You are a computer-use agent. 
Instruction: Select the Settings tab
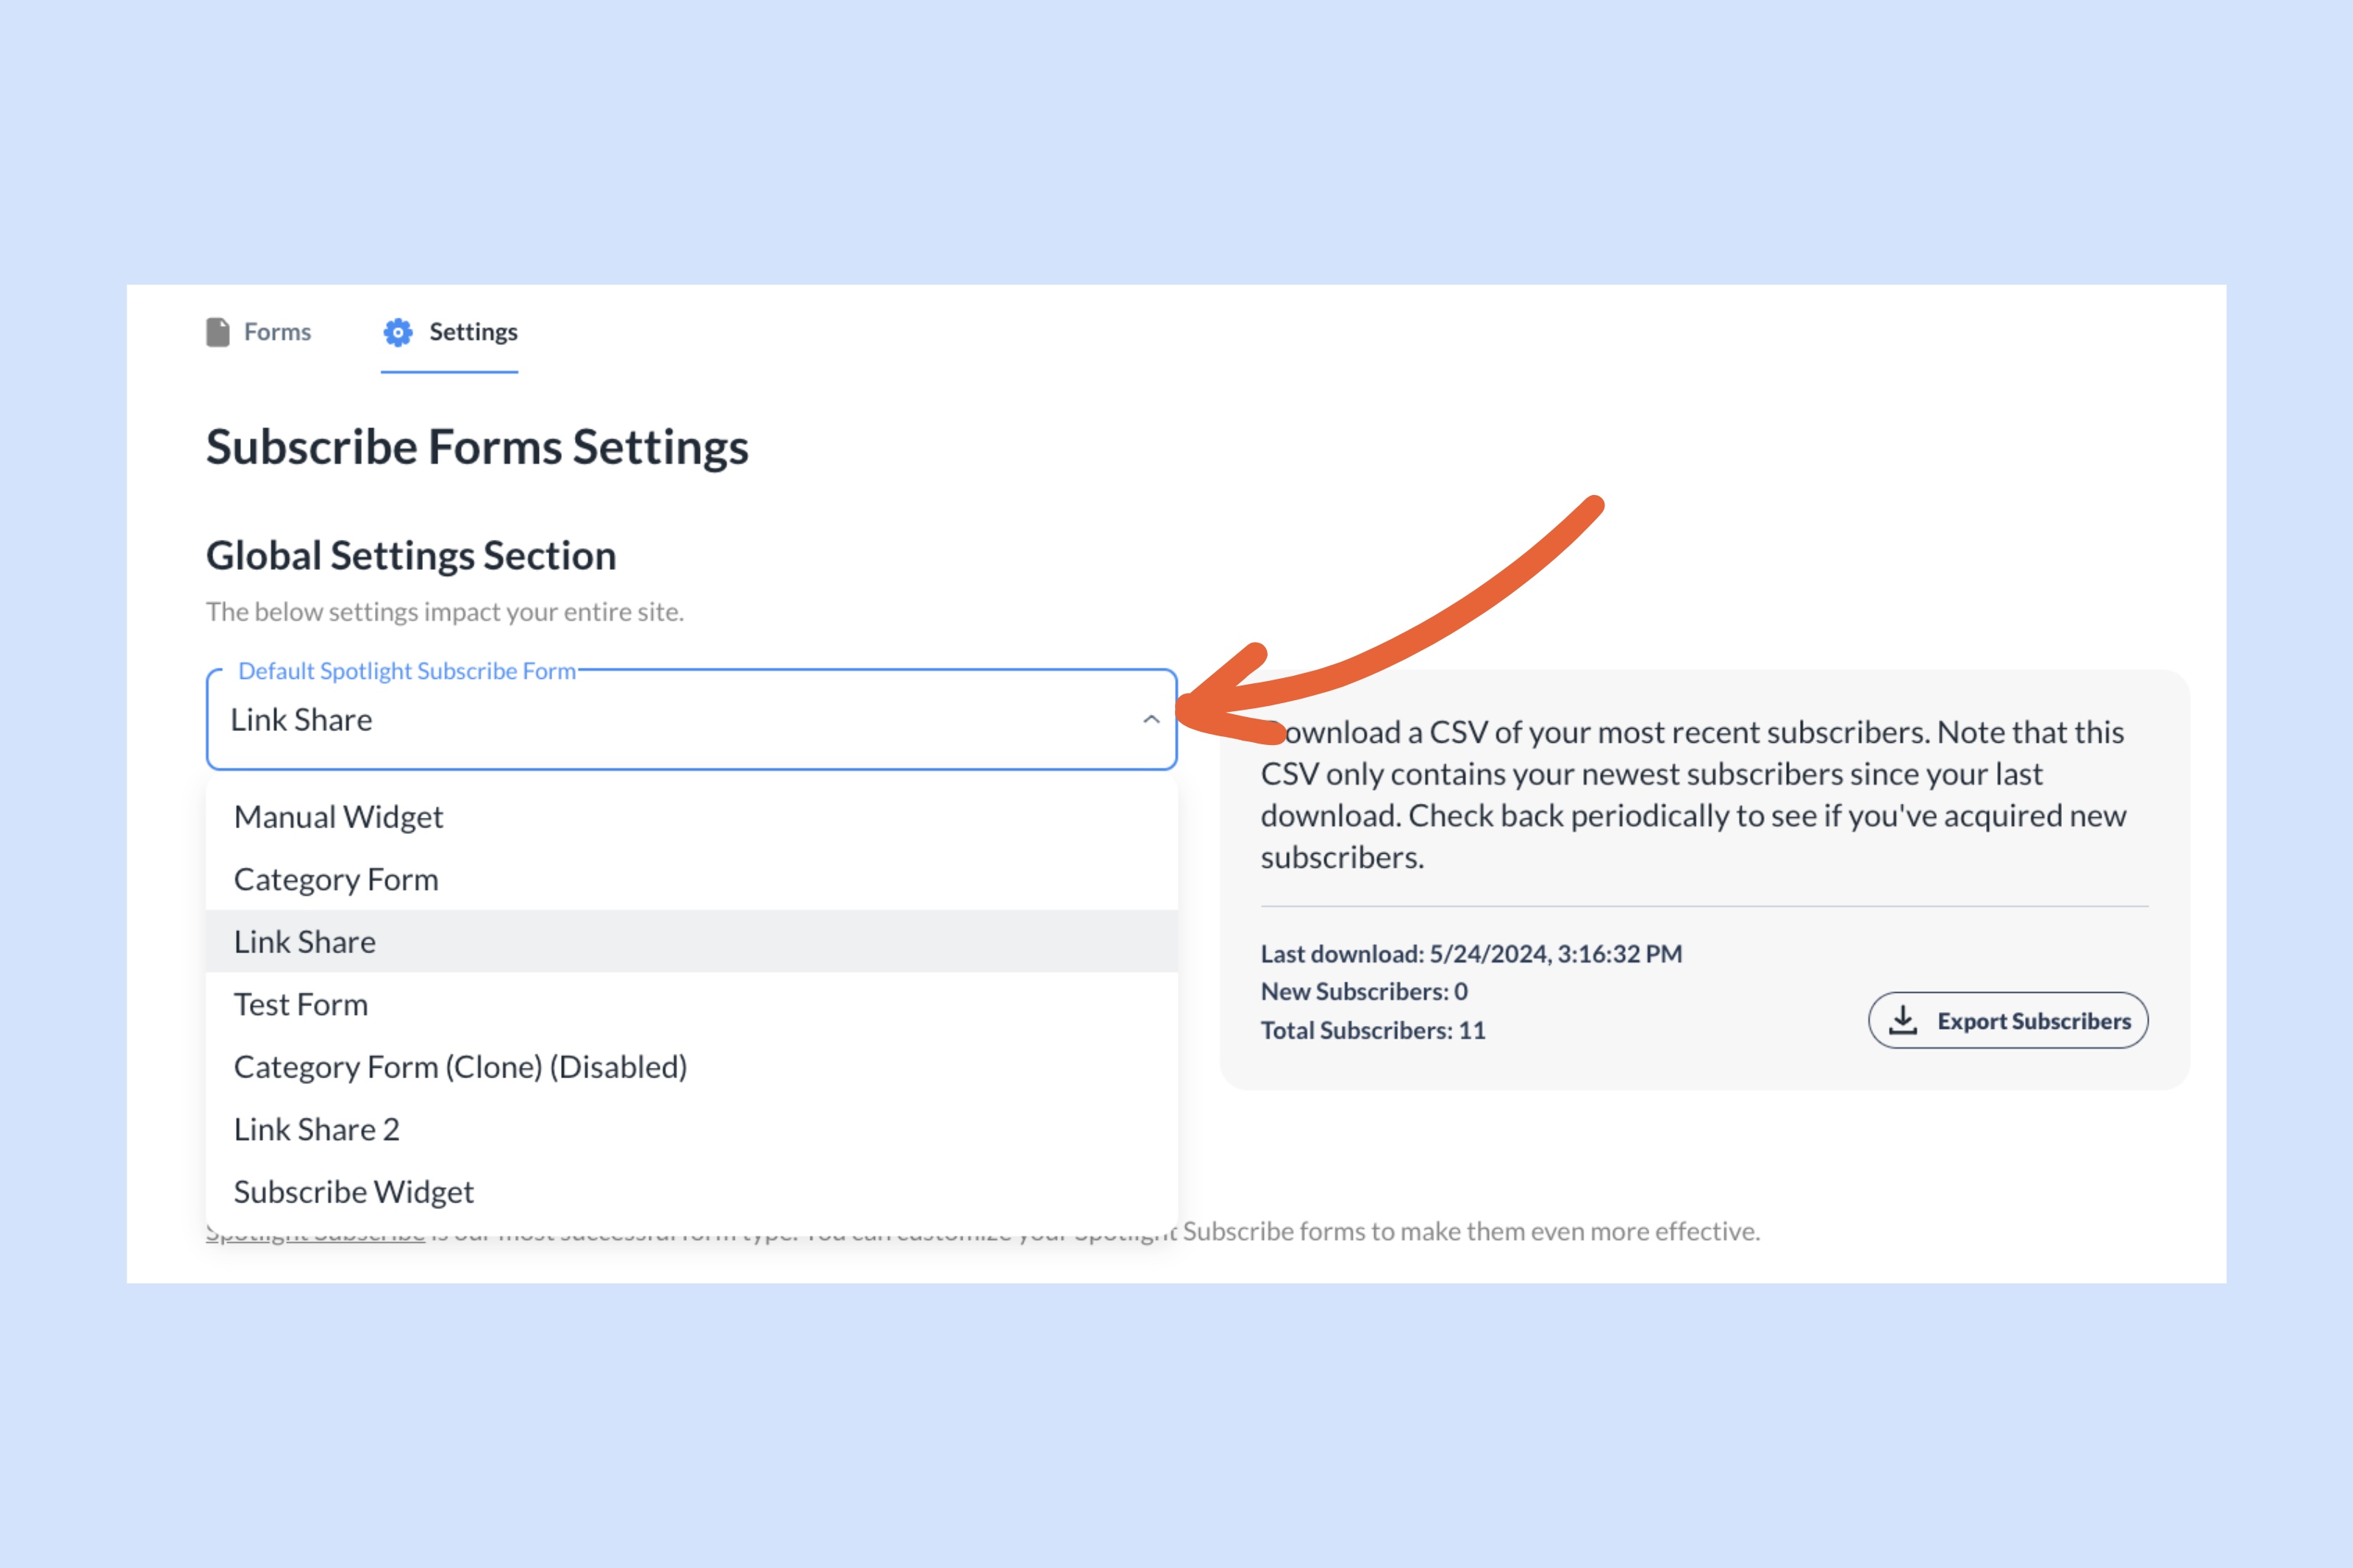[473, 331]
